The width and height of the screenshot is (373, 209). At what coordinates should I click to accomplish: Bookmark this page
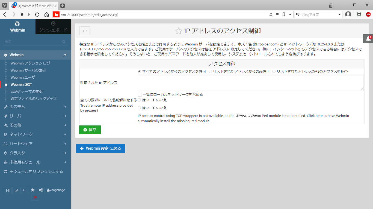(x=284, y=15)
